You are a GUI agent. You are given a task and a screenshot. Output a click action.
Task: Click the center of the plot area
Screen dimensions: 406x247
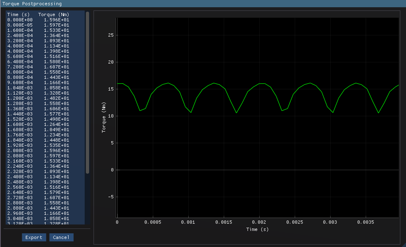tap(257, 116)
